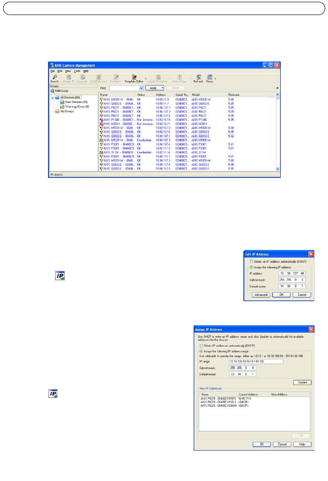Click the Configure toolbar icon
The image size is (328, 481).
[116, 77]
